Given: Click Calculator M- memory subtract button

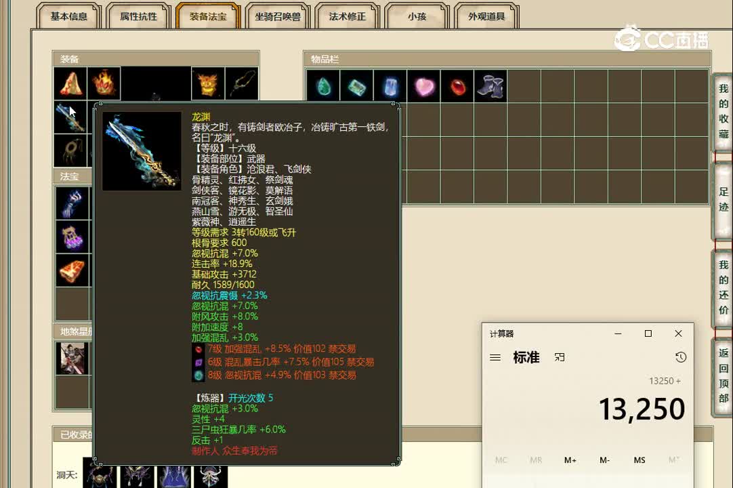Looking at the screenshot, I should click(x=604, y=460).
